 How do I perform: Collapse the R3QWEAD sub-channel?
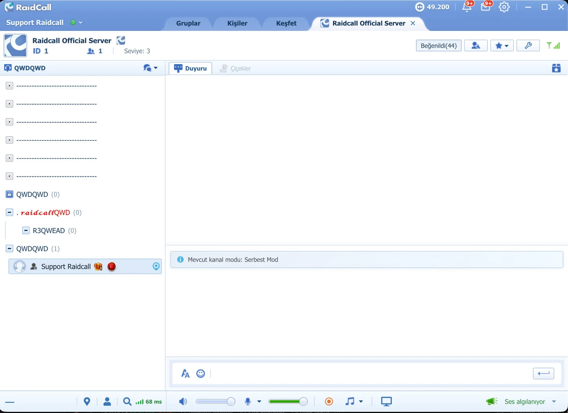26,230
